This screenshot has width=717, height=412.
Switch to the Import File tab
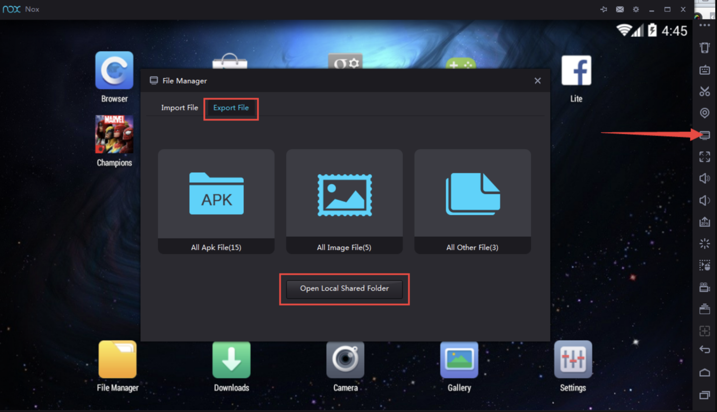click(x=179, y=108)
